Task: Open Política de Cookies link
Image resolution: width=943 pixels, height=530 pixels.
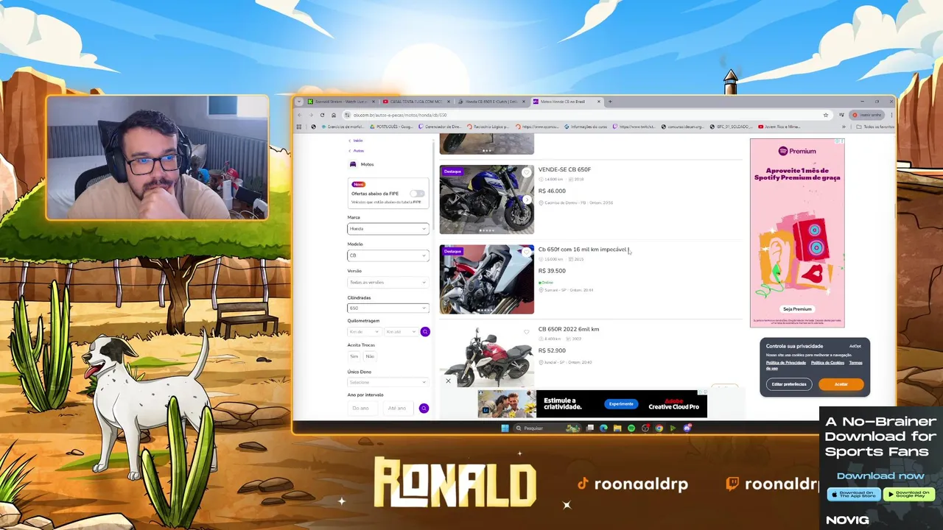Action: tap(828, 363)
